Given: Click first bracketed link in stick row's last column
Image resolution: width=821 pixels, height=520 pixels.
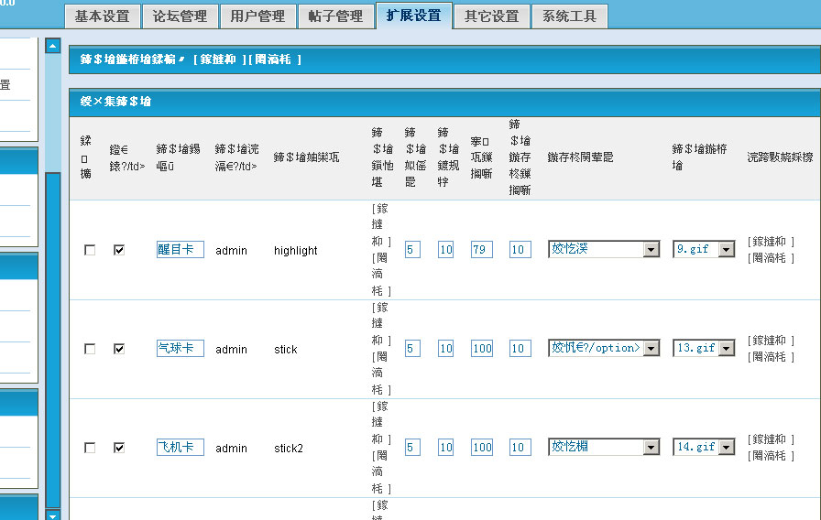Looking at the screenshot, I should point(771,341).
